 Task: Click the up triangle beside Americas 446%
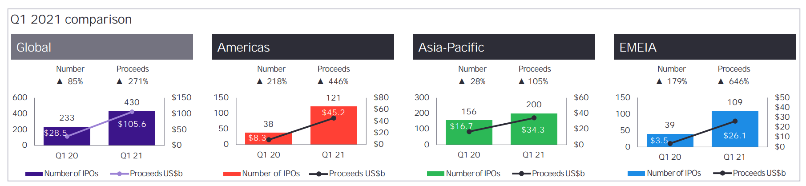click(x=320, y=81)
